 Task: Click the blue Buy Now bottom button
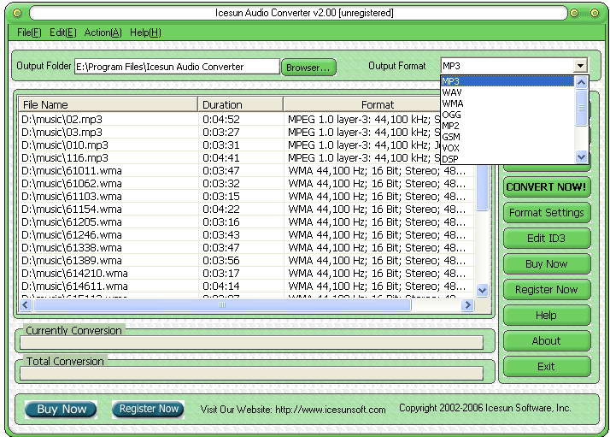61,410
